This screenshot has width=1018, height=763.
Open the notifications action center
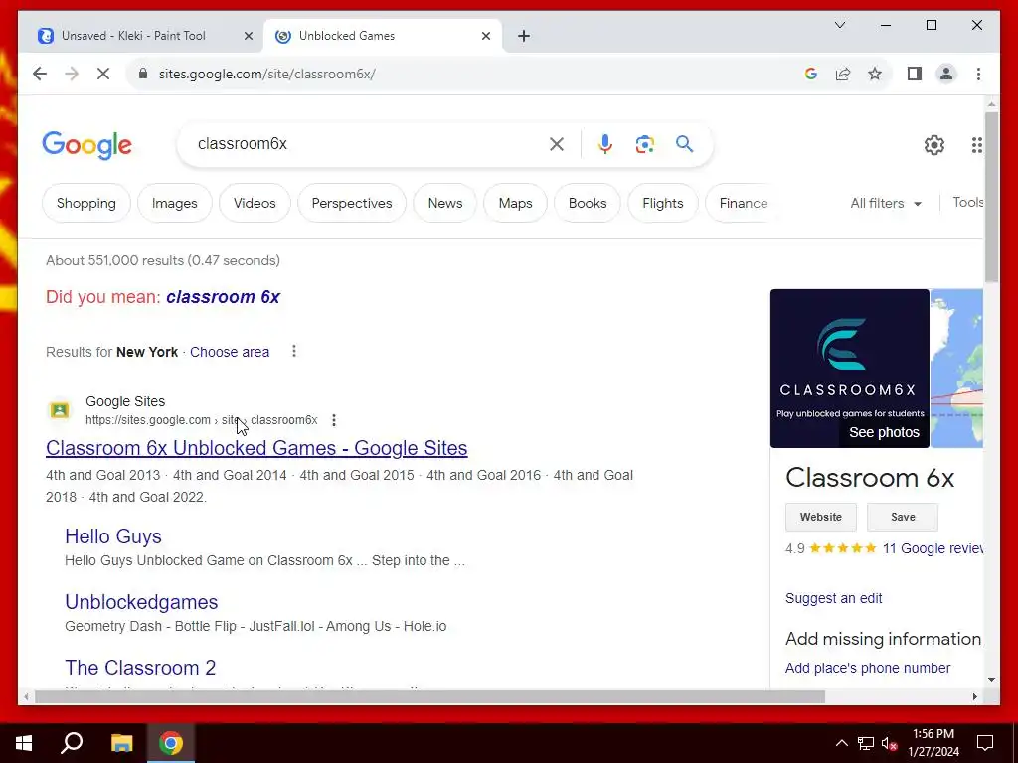coord(985,743)
